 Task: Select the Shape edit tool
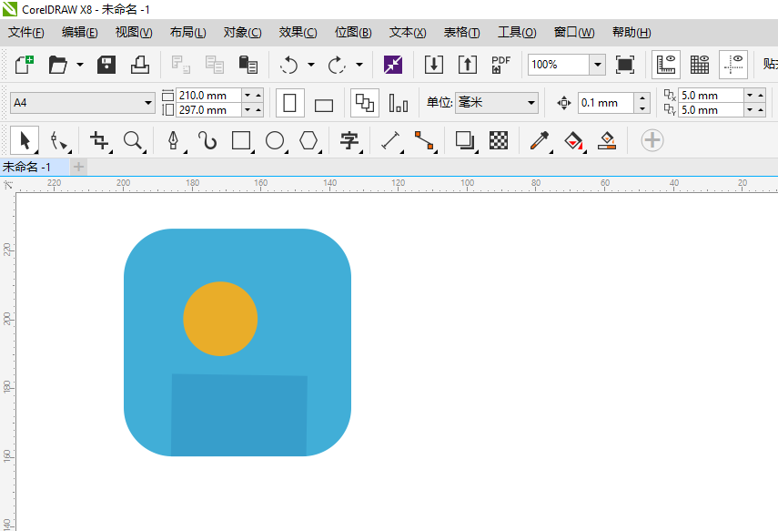click(x=58, y=140)
